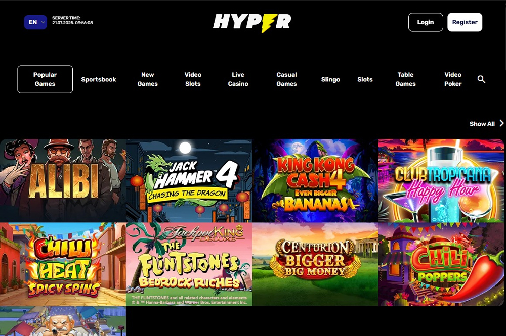Open the Sportsbook tab
Image resolution: width=506 pixels, height=336 pixels.
coord(99,79)
